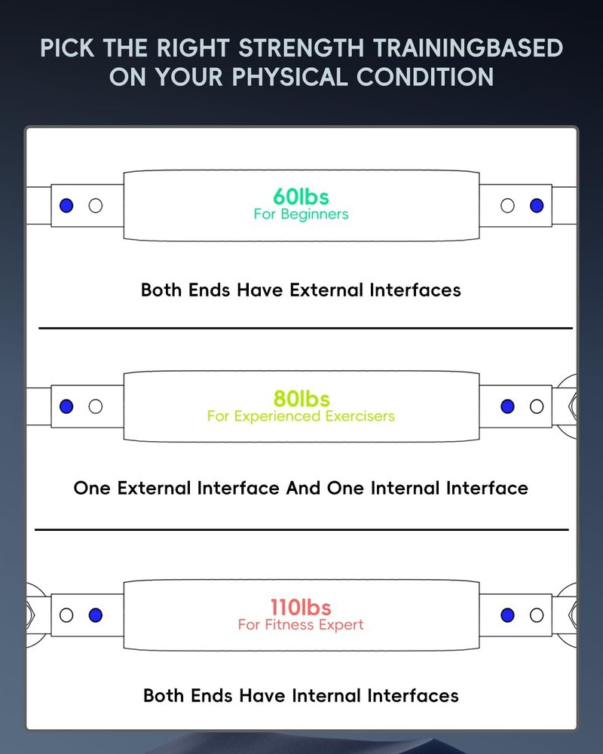Click the 'Pick the right strength training' heading

(301, 63)
